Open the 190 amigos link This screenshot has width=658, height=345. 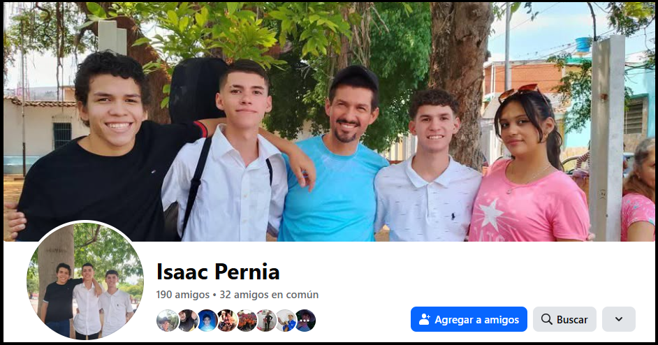(x=182, y=295)
